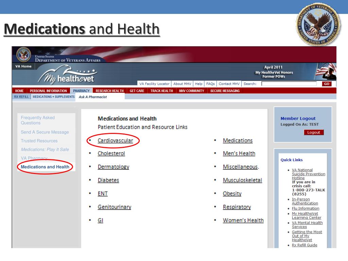The width and height of the screenshot is (348, 261).
Task: Select the PHARMACY tab
Action: tap(81, 91)
